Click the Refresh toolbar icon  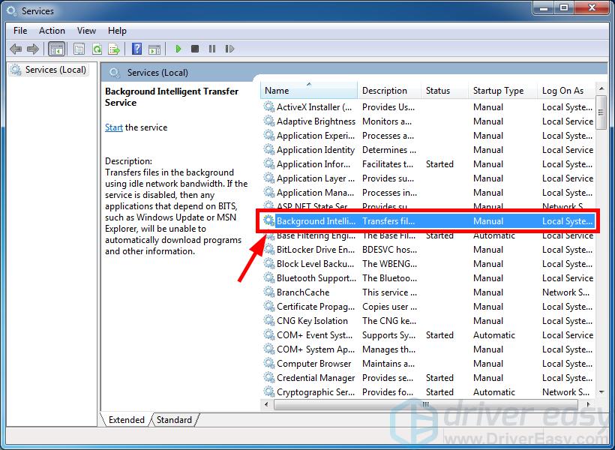[x=97, y=49]
